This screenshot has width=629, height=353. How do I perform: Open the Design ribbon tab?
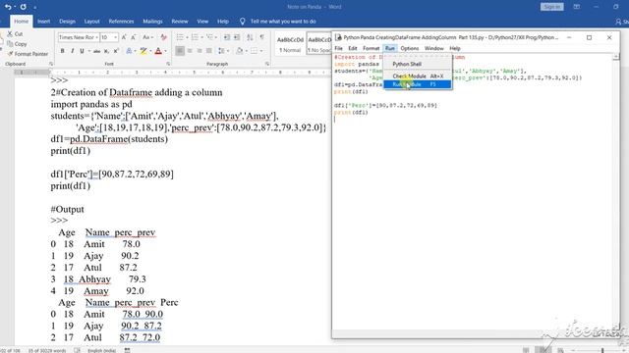click(67, 22)
